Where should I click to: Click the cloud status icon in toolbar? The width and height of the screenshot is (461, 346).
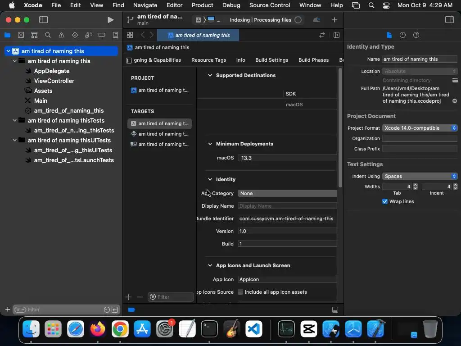tap(316, 20)
